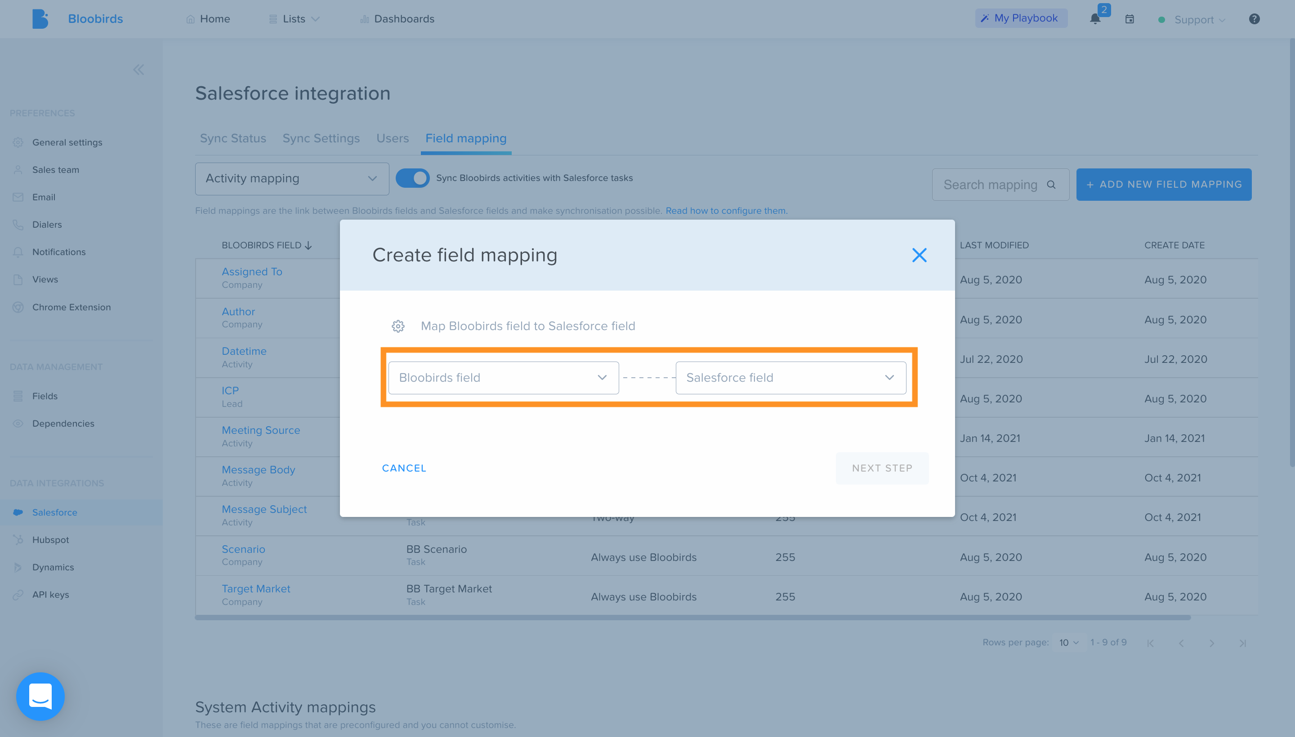This screenshot has height=737, width=1295.
Task: Collapse the sidebar with double chevron
Action: (138, 70)
